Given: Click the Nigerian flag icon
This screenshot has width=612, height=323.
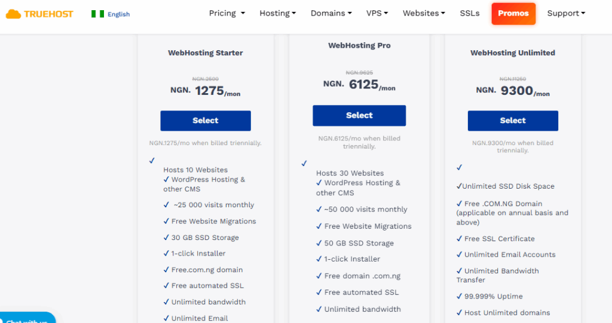Looking at the screenshot, I should 97,14.
